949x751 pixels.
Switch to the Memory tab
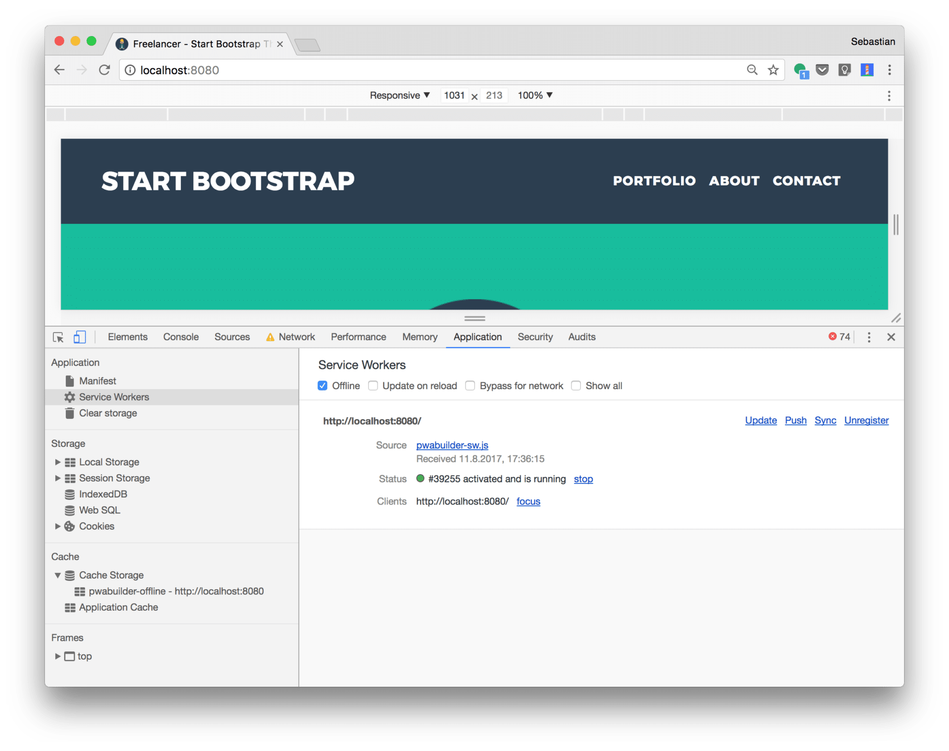pyautogui.click(x=420, y=337)
